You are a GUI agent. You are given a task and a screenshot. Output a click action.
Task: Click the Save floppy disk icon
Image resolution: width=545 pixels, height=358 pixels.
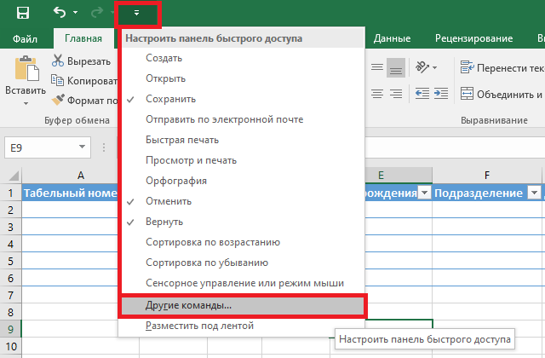point(23,13)
